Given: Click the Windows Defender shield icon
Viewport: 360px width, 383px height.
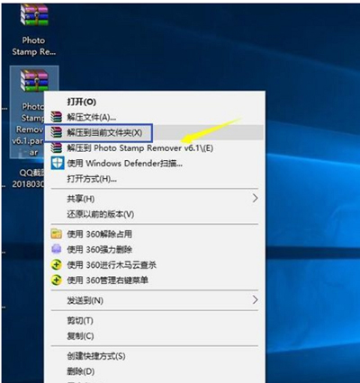Looking at the screenshot, I should coord(57,164).
